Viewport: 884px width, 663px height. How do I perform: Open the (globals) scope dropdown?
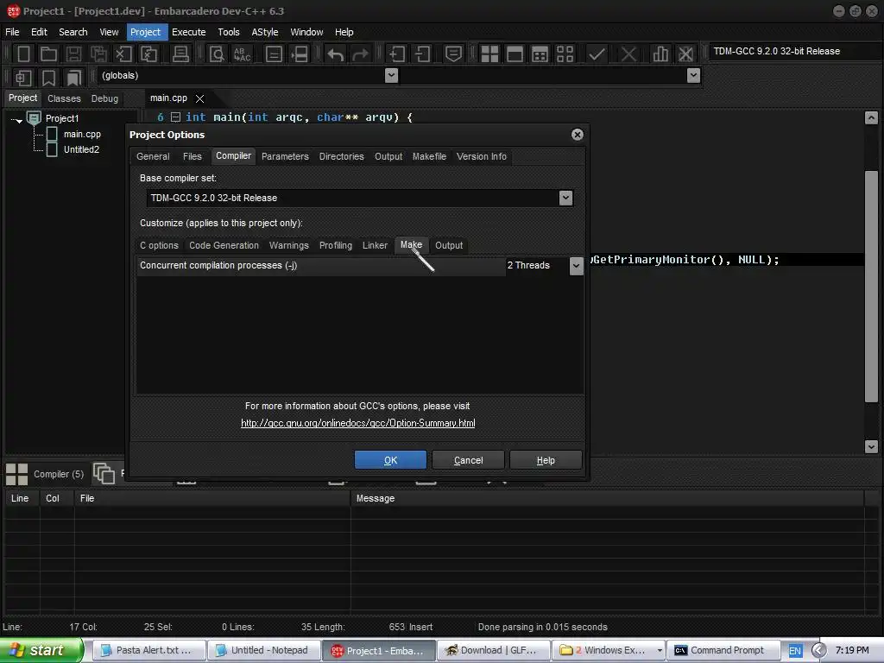[391, 76]
